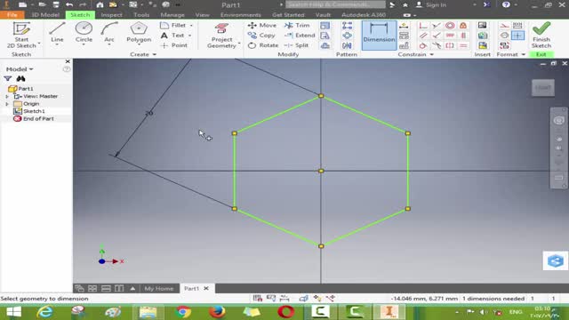The height and width of the screenshot is (320, 569).
Task: Select the Point tool
Action: (x=174, y=45)
